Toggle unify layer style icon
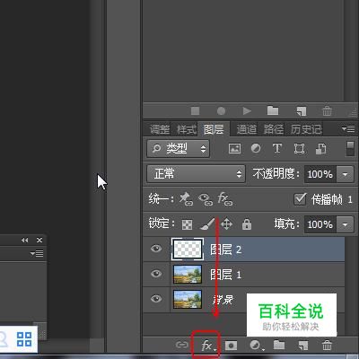Image resolution: width=359 pixels, height=359 pixels. click(x=225, y=199)
